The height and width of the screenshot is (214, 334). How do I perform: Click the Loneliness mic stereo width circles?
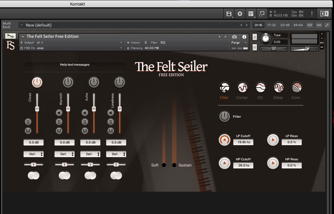click(x=116, y=176)
